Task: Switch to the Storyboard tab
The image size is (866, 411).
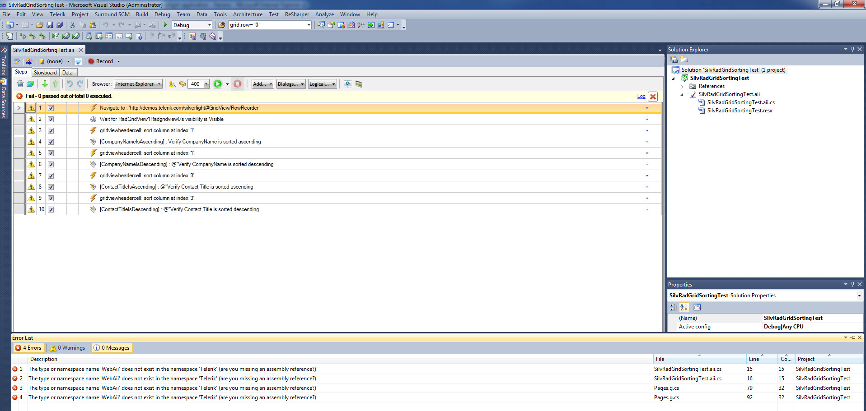Action: click(45, 73)
